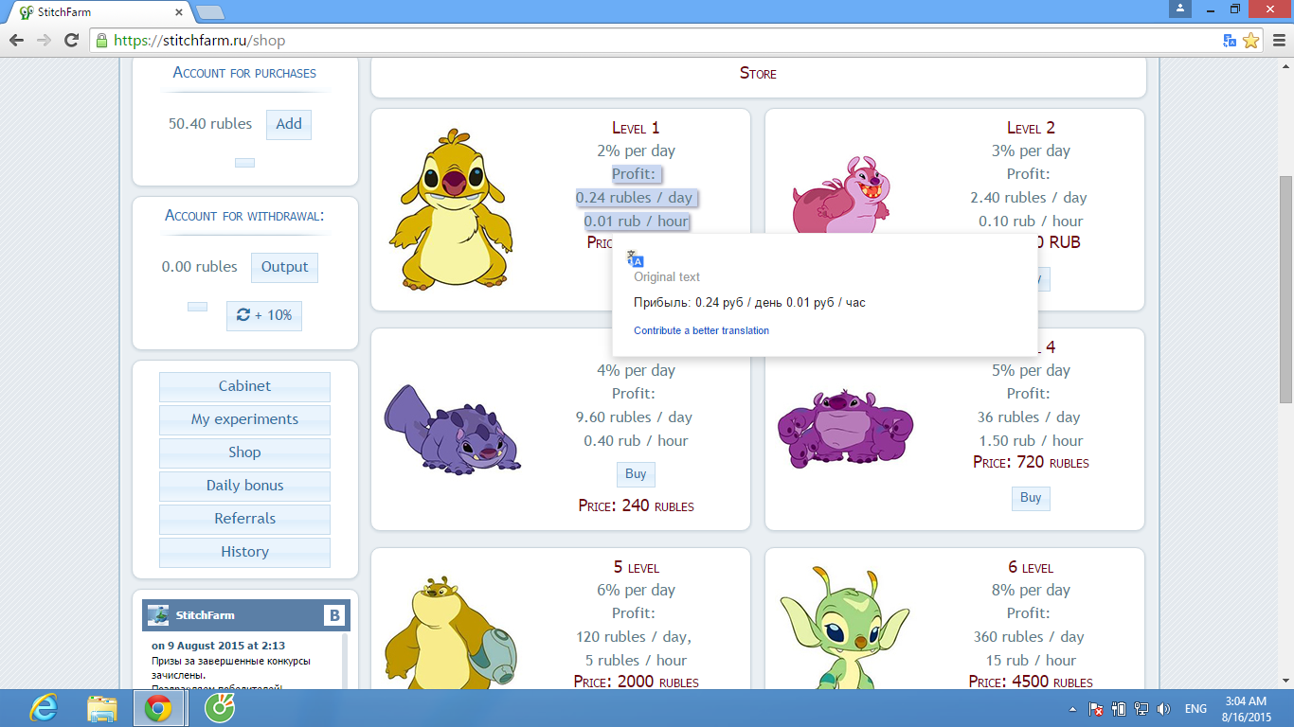Screen dimensions: 1294x727
Task: Bookmark this page with the star icon
Action: pyautogui.click(x=1251, y=41)
